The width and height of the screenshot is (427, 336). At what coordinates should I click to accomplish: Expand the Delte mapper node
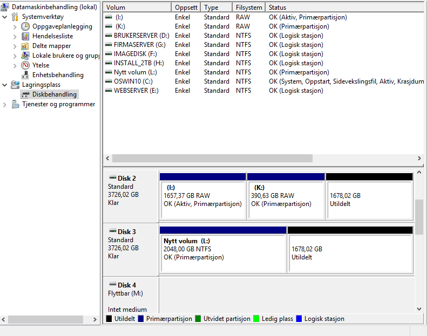(x=15, y=46)
